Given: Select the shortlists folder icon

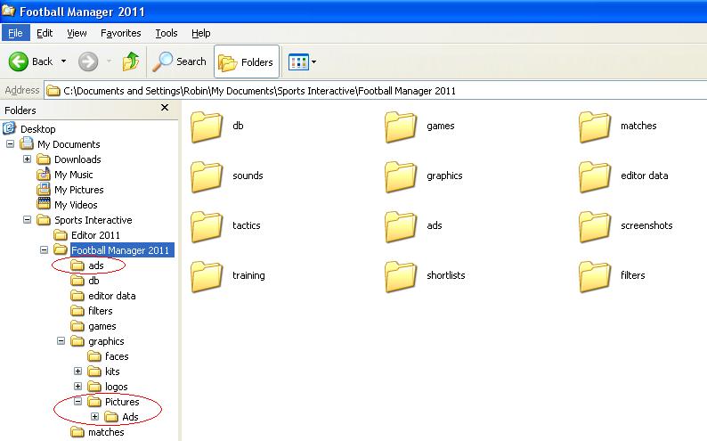Looking at the screenshot, I should (401, 277).
